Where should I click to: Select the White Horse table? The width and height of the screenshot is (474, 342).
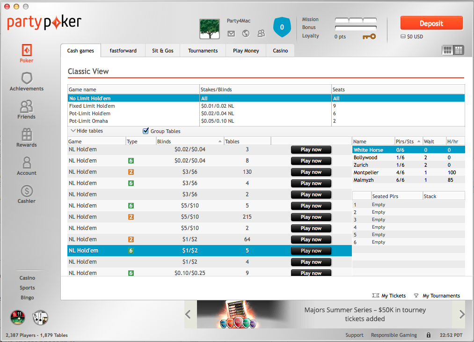tap(408, 150)
